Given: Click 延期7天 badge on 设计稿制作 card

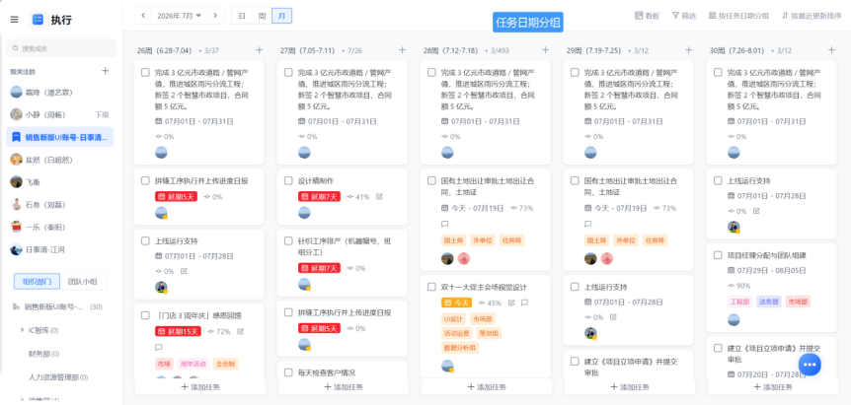Looking at the screenshot, I should 319,196.
